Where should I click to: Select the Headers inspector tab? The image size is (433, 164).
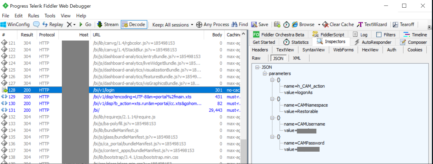tap(260, 50)
